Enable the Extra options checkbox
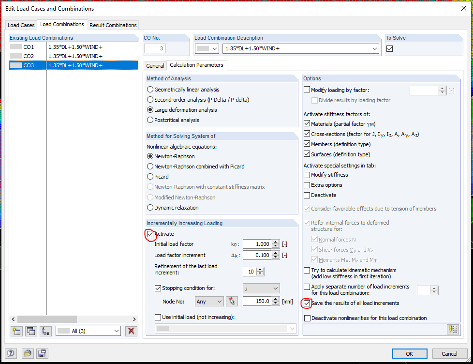The height and width of the screenshot is (364, 473). [307, 185]
